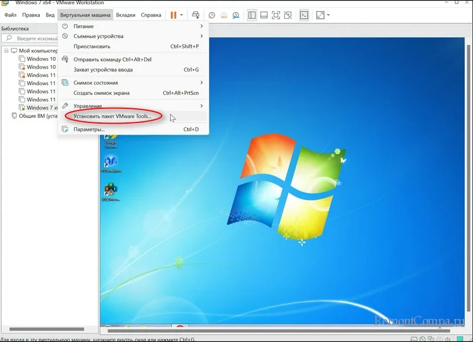Click the magnifier icon in library search
The width and height of the screenshot is (473, 342).
tap(9, 38)
